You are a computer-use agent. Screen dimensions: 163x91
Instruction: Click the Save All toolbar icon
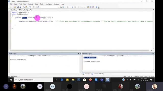point(20,7)
